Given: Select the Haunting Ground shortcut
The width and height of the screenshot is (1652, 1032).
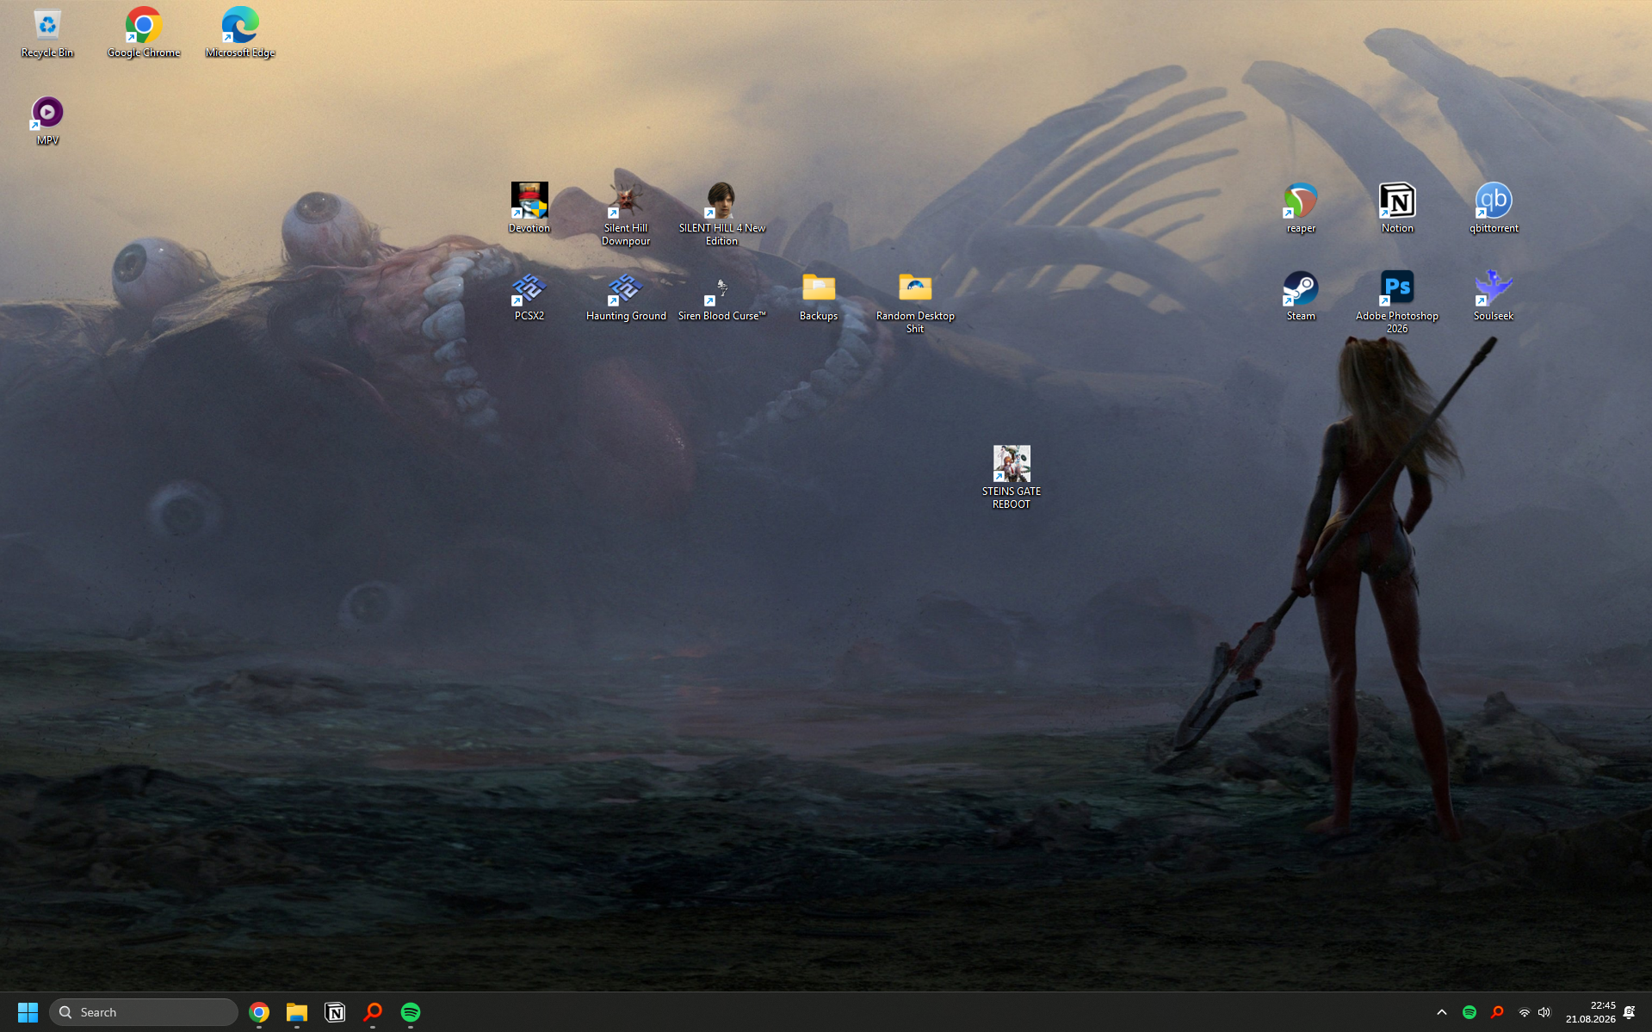Looking at the screenshot, I should (626, 297).
